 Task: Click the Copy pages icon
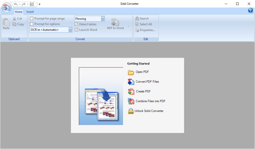coord(14,24)
